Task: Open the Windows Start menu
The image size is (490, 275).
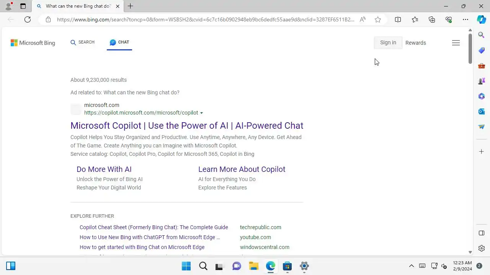Action: pos(186,266)
